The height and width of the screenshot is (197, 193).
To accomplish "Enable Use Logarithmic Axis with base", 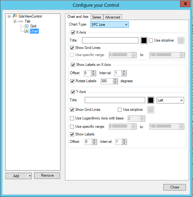I will click(72, 118).
